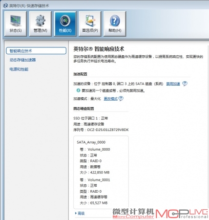The height and width of the screenshot is (220, 209).
Task: Click the 更改模式 link
Action: point(111,99)
